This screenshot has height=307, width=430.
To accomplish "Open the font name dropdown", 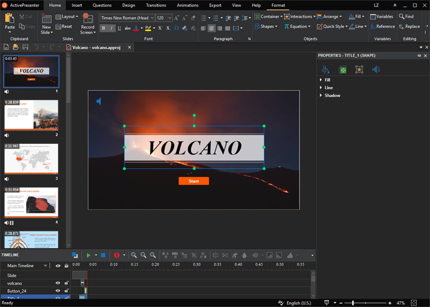I will 152,18.
